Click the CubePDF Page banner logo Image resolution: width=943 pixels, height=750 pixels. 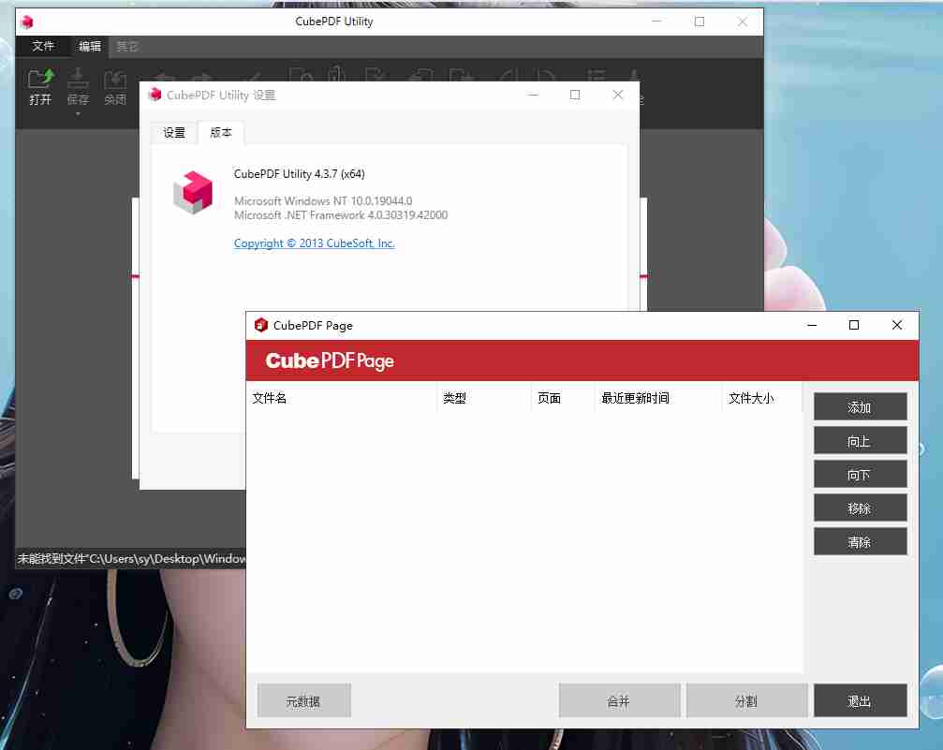pos(330,360)
